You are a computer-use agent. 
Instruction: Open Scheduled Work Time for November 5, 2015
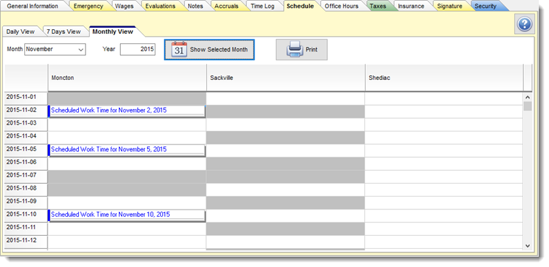126,150
